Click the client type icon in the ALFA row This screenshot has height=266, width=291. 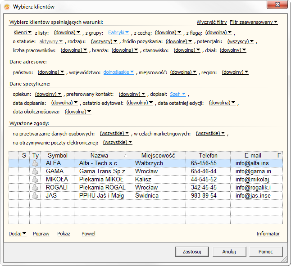pyautogui.click(x=35, y=163)
